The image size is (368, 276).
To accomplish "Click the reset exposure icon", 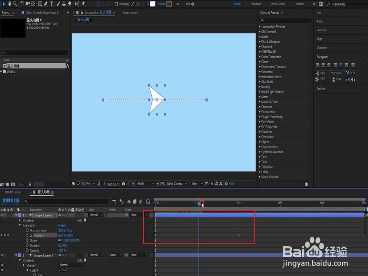I will pyautogui.click(x=226, y=184).
